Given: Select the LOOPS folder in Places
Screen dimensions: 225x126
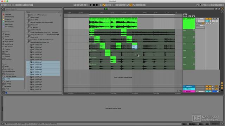Looking at the screenshot, I should point(13,79).
